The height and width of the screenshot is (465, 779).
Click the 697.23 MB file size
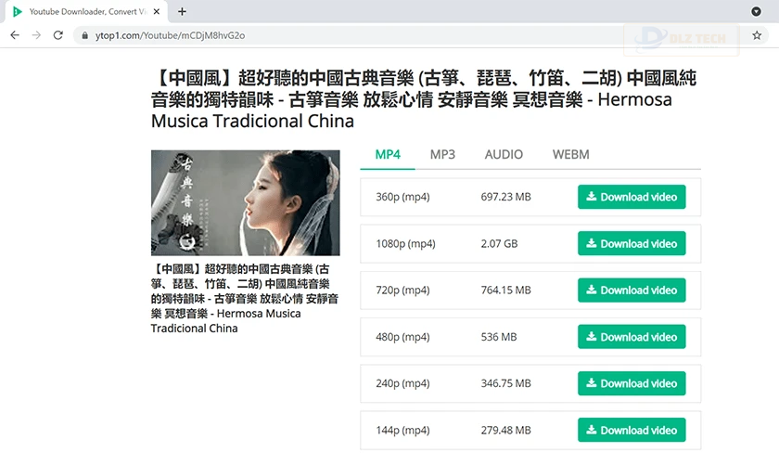(x=505, y=197)
